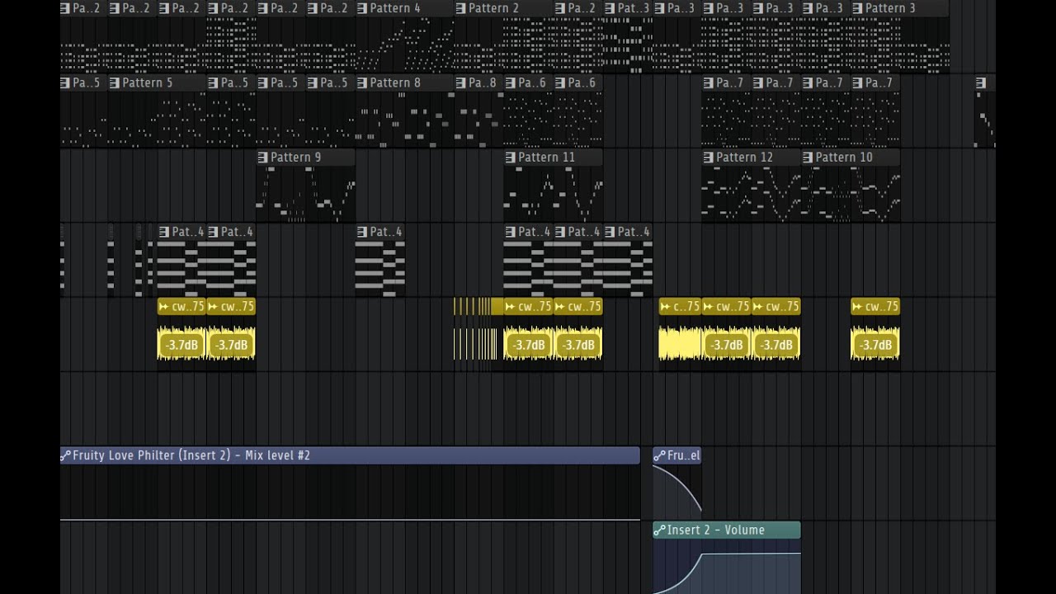1056x594 pixels.
Task: Open the Pattern 10 clip menu icon
Action: pos(807,158)
